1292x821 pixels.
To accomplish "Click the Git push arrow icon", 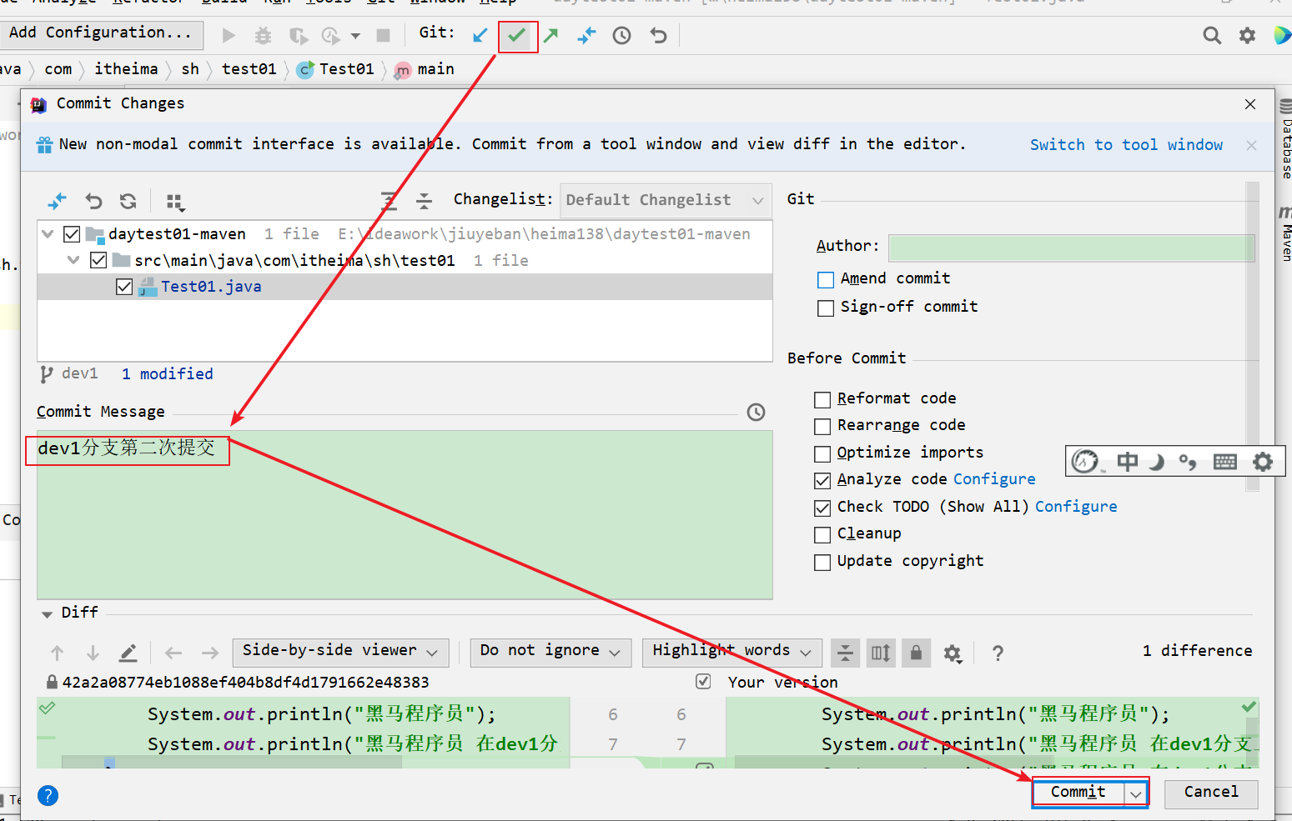I will tap(550, 36).
